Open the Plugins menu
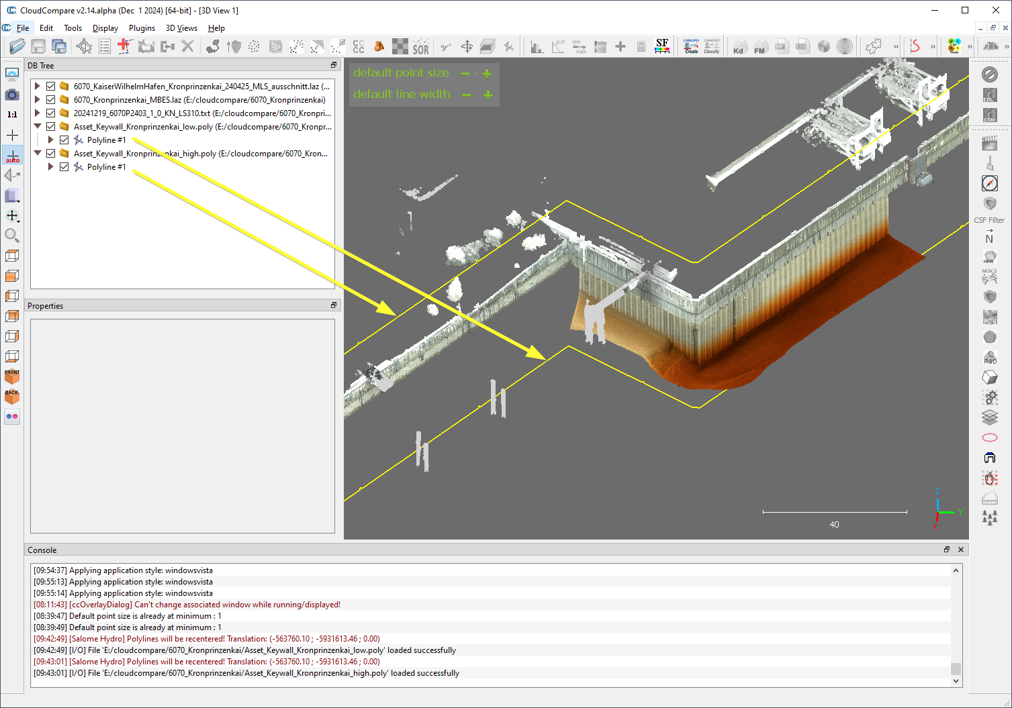This screenshot has height=708, width=1012. click(142, 28)
